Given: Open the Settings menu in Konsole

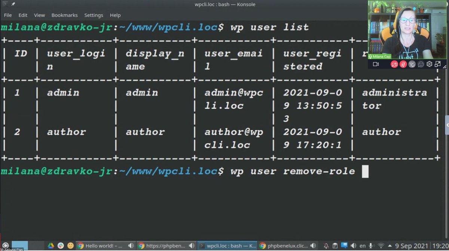Looking at the screenshot, I should pos(94,15).
